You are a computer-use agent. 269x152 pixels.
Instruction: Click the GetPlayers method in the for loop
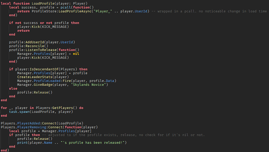(x=65, y=108)
